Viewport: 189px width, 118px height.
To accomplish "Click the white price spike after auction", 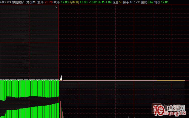I will pos(61,77).
